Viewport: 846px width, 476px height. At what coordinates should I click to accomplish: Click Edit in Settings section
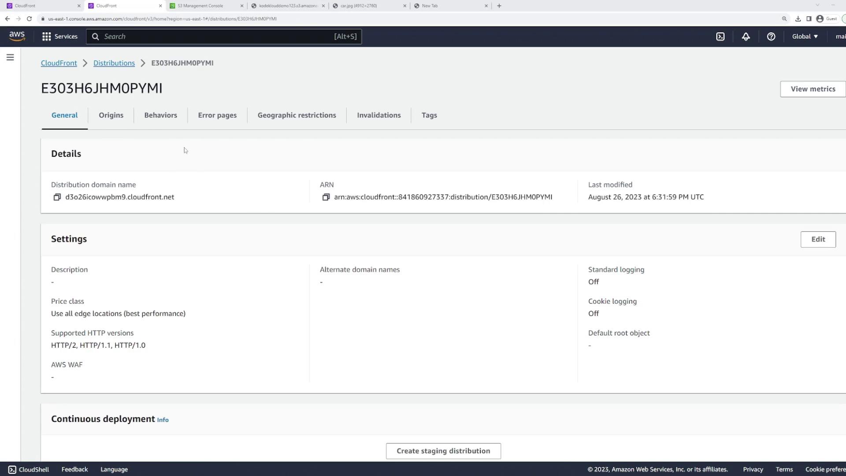(818, 239)
